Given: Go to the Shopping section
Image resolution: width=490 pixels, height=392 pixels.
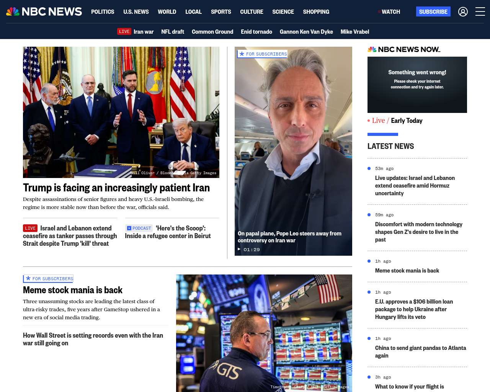Looking at the screenshot, I should point(316,12).
